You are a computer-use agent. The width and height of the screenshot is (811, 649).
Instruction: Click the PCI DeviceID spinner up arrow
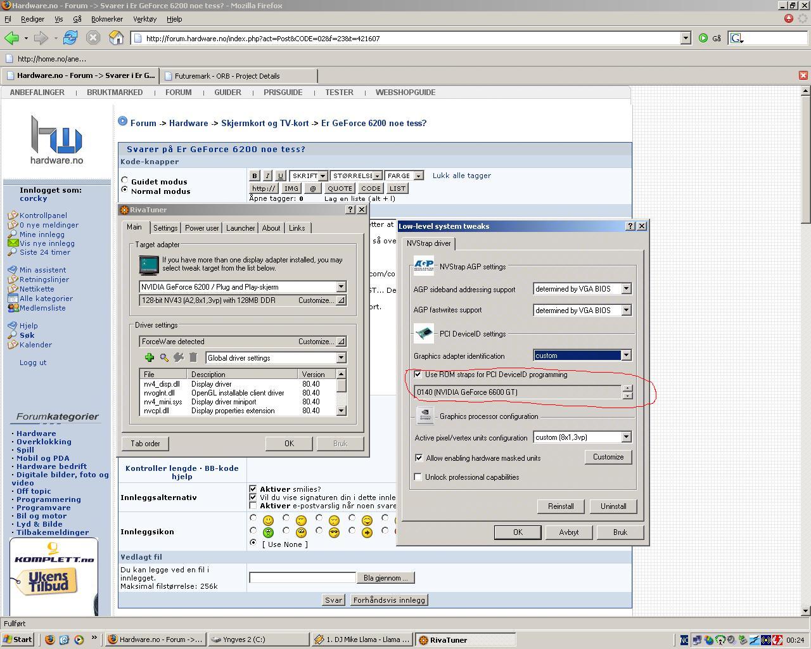coord(627,389)
